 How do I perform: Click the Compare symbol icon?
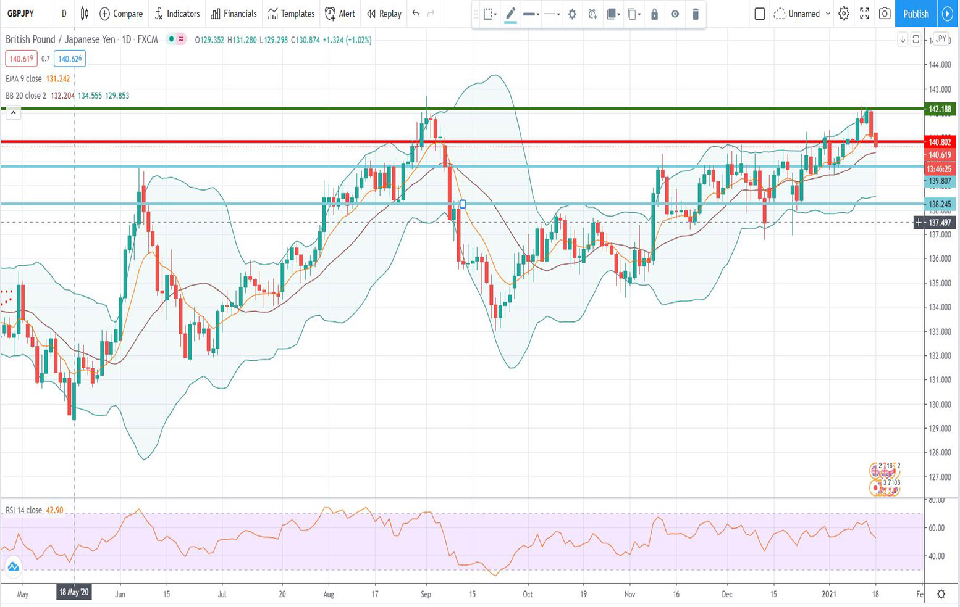[121, 14]
